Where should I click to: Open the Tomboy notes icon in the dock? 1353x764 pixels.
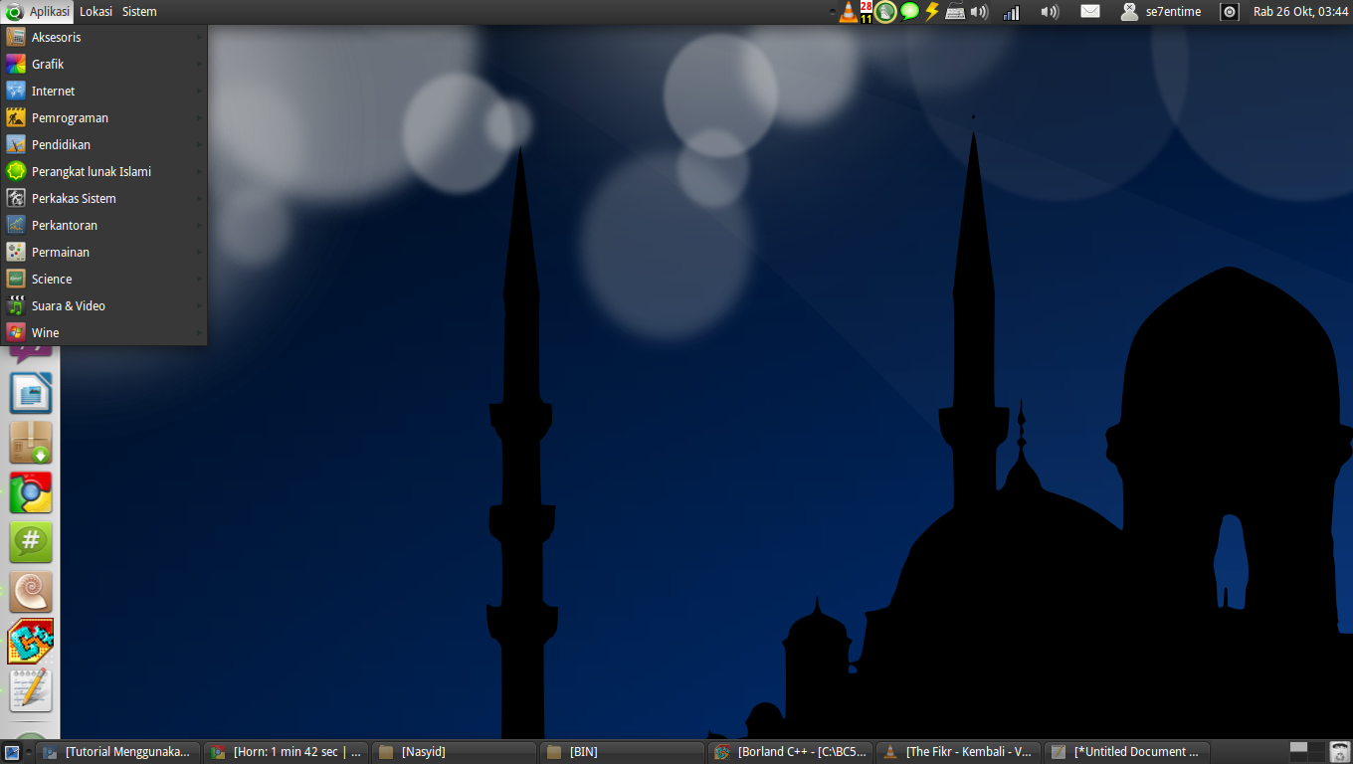(x=30, y=691)
